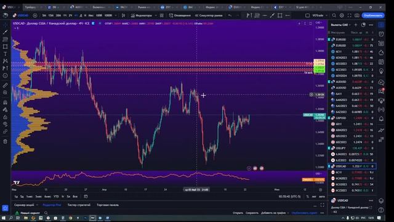Viewport: 394px width, 222px height.
Task: Click the trash icon to remove drawings
Action: pyautogui.click(x=5, y=141)
